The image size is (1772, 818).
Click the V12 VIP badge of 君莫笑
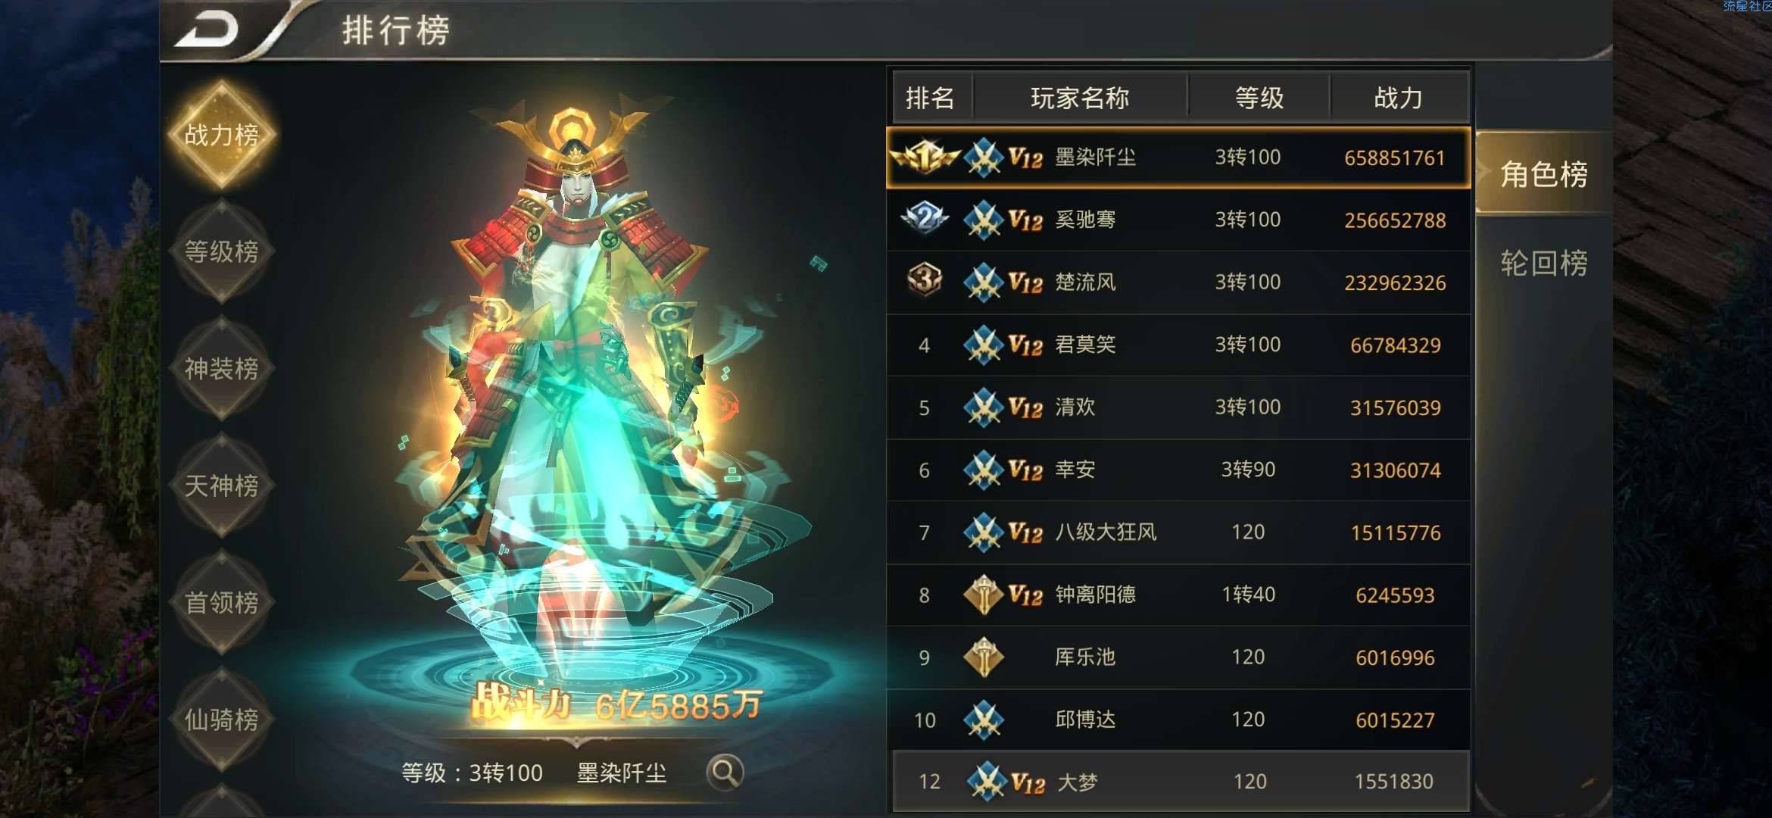tap(1025, 345)
